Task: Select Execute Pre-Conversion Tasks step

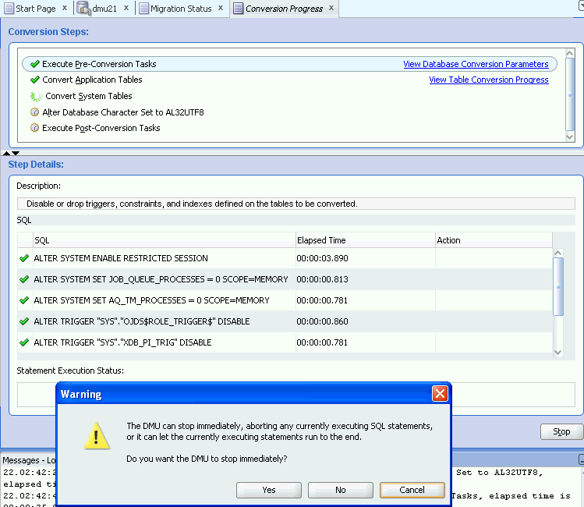Action: [x=99, y=64]
